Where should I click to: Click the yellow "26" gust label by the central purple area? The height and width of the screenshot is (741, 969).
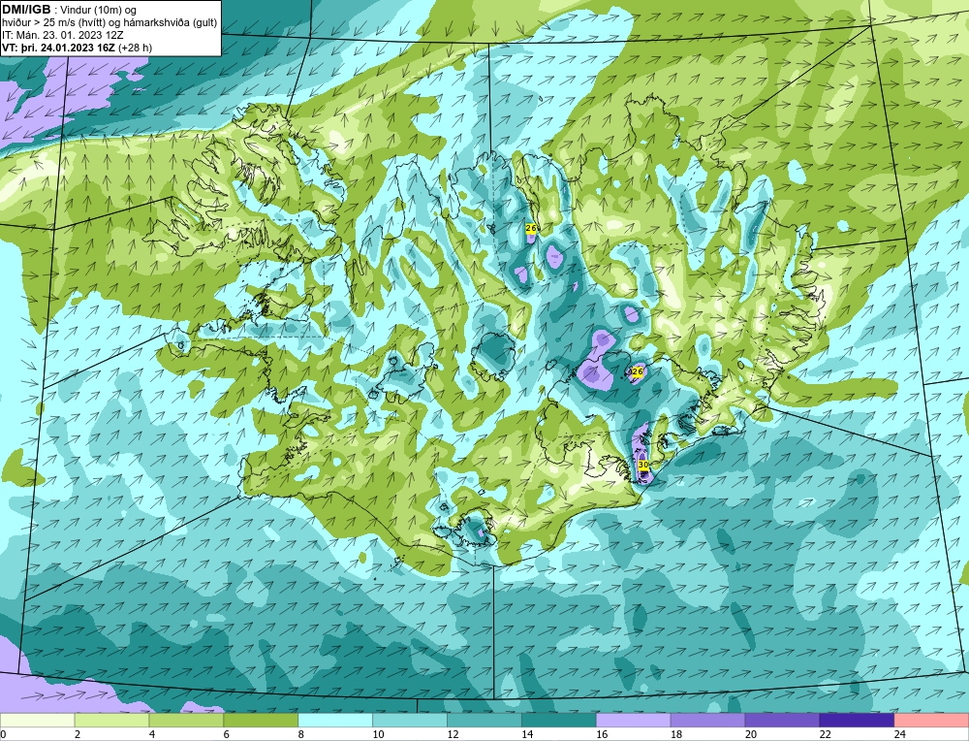(x=638, y=371)
